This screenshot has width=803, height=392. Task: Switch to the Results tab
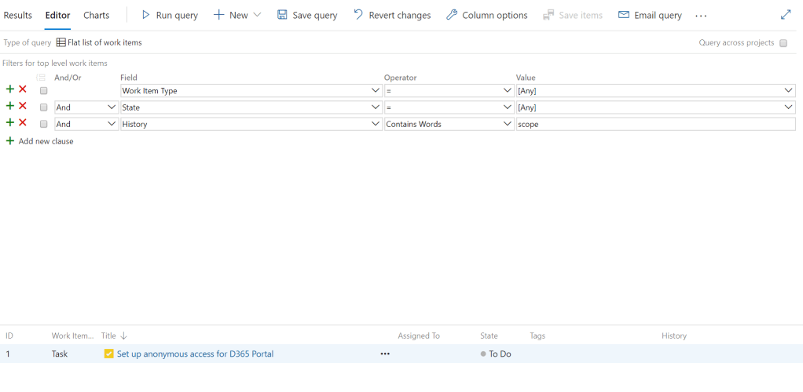pyautogui.click(x=18, y=15)
